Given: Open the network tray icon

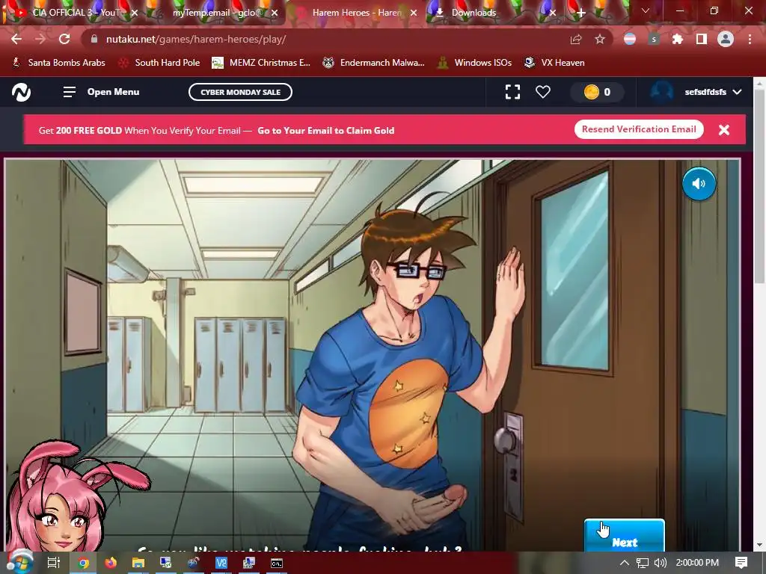Looking at the screenshot, I should pos(643,563).
